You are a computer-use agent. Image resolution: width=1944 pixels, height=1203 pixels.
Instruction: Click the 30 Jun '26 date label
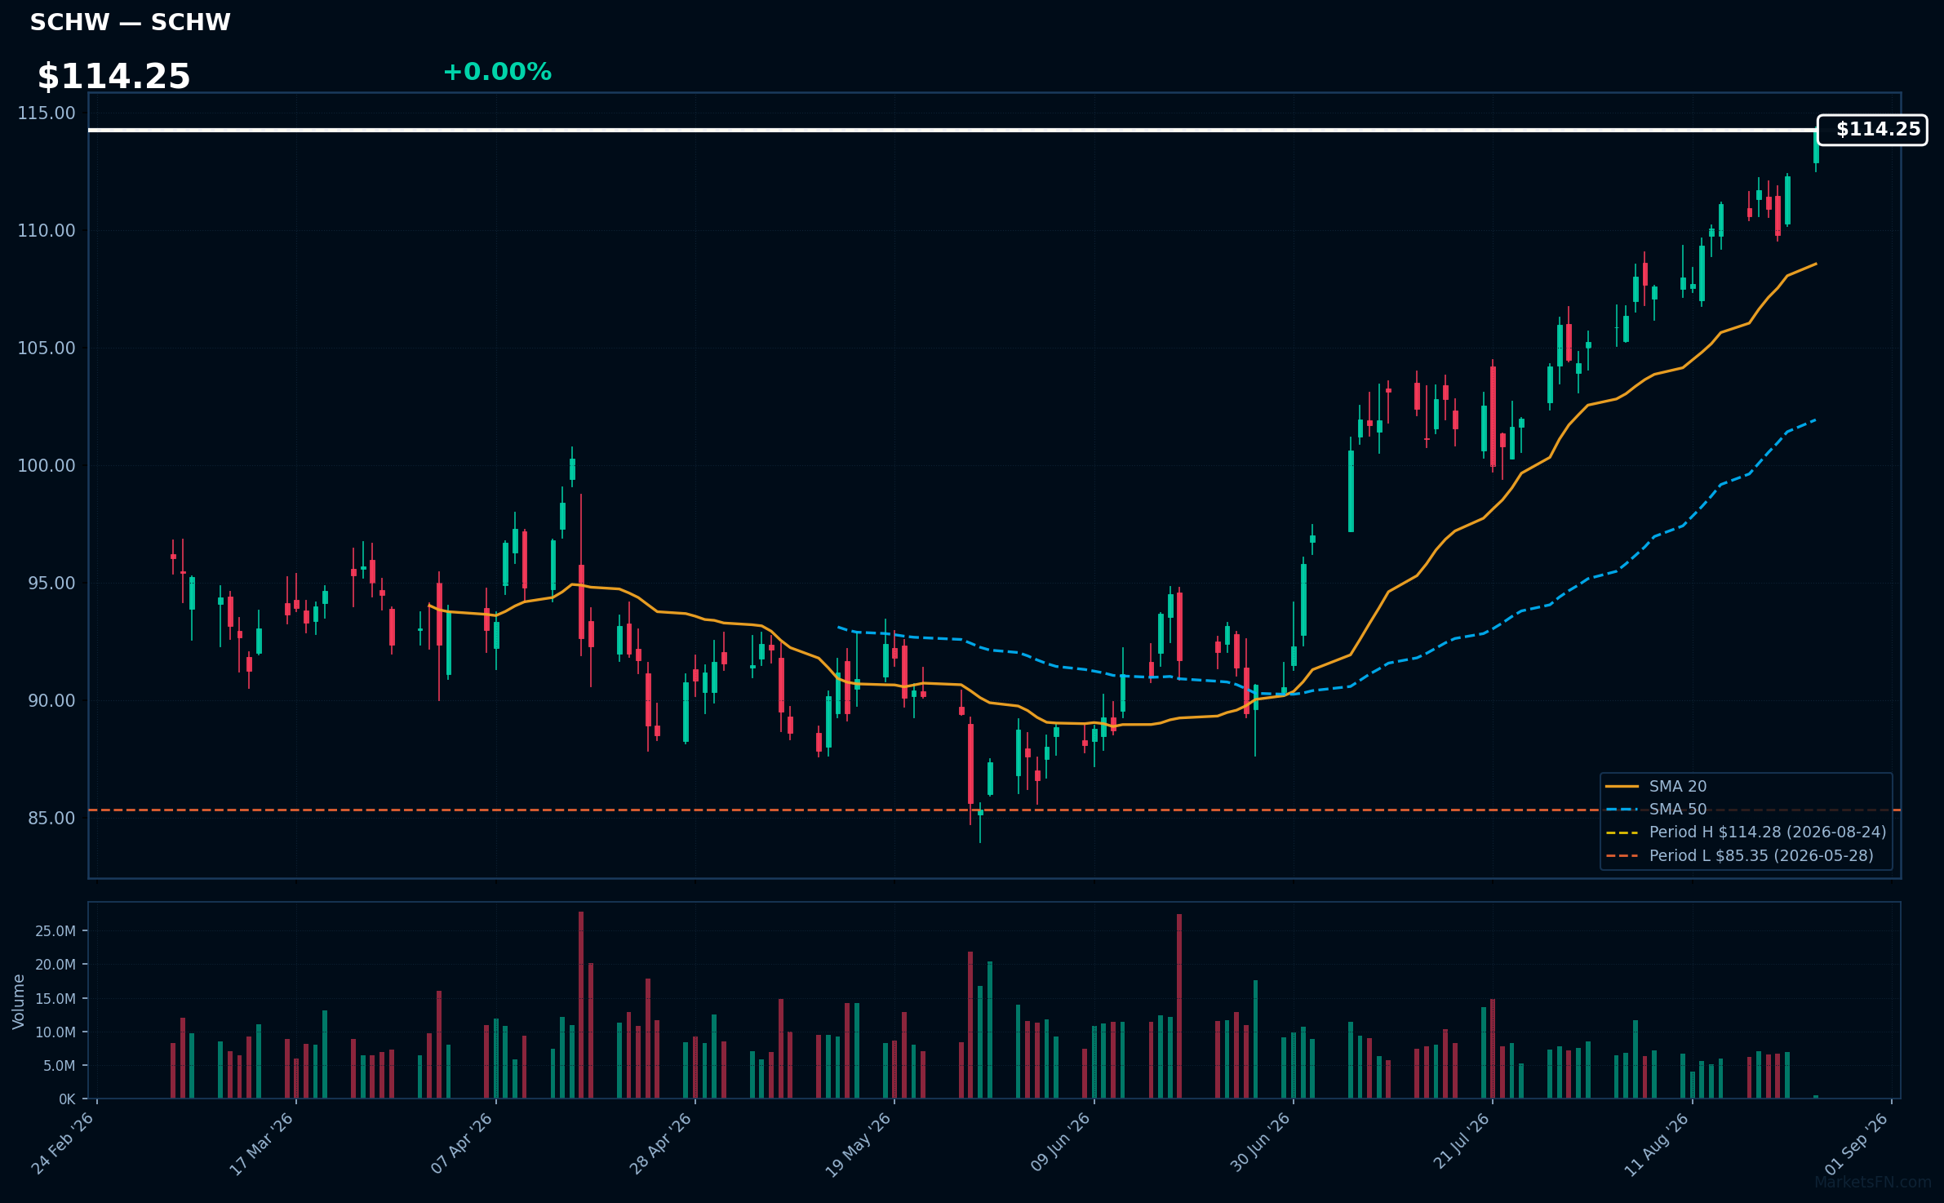click(x=1259, y=1143)
